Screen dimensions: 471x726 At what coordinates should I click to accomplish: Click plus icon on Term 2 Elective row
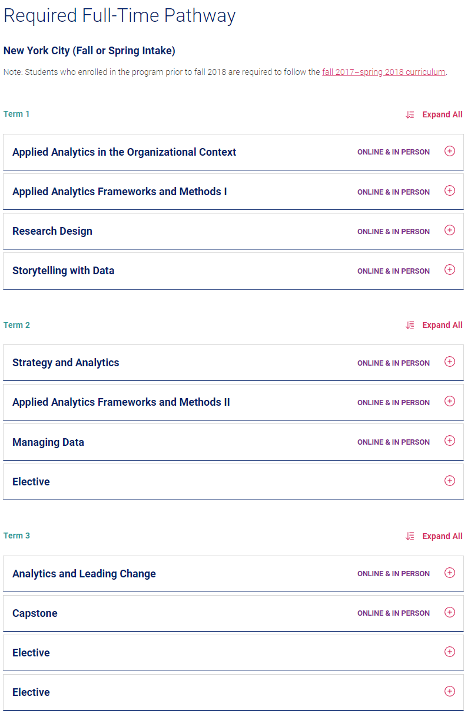[x=450, y=481]
